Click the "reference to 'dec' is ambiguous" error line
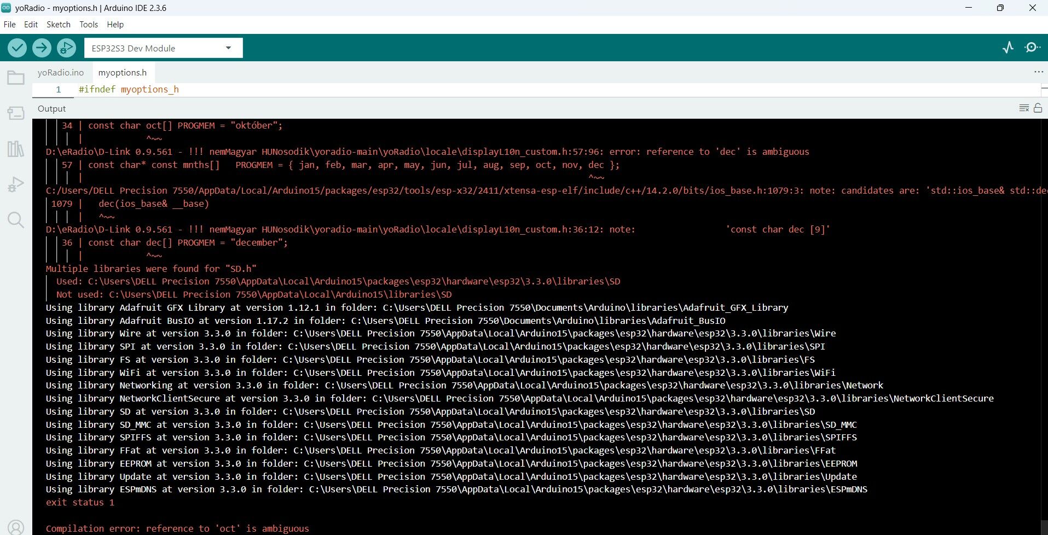 click(427, 152)
